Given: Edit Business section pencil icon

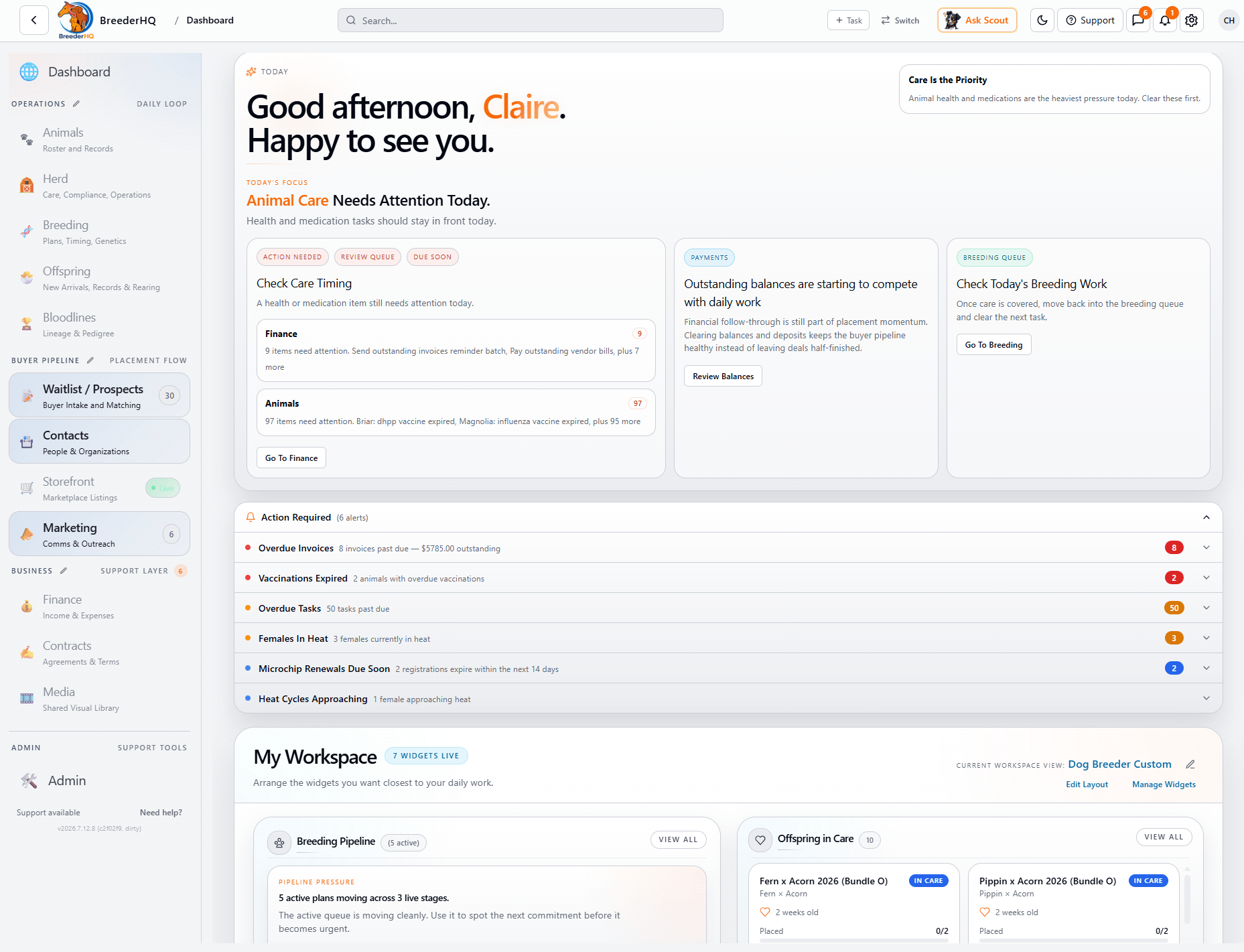Looking at the screenshot, I should (64, 571).
